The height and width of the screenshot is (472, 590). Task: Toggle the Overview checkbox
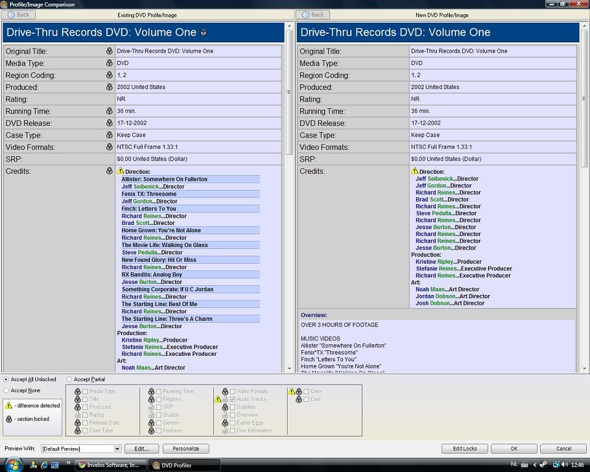point(232,415)
